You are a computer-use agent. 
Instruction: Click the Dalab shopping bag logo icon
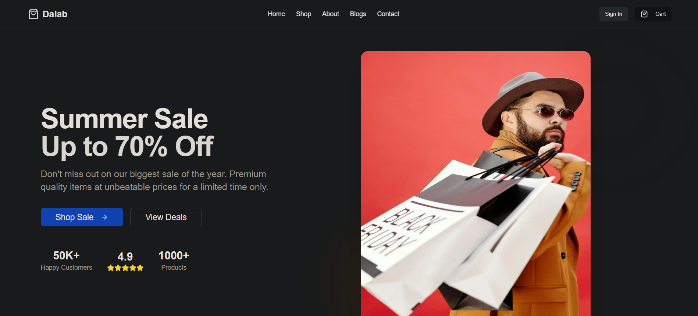tap(33, 14)
